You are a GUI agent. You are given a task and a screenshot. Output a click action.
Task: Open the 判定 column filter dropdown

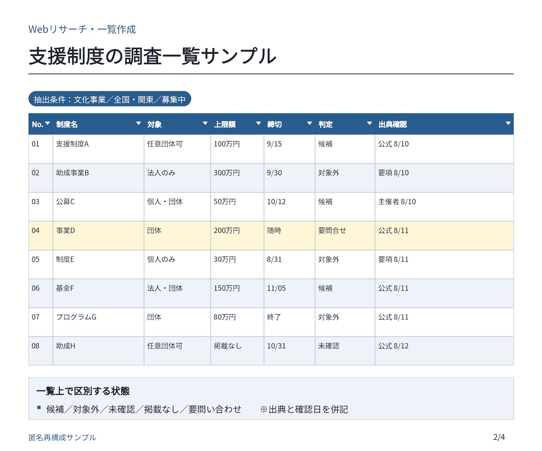[x=370, y=124]
